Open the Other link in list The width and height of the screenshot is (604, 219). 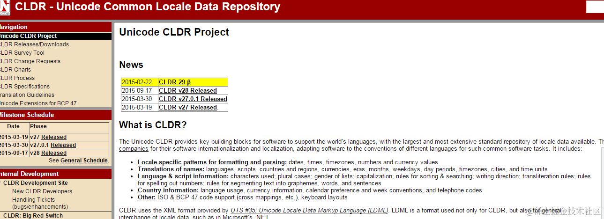click(147, 197)
